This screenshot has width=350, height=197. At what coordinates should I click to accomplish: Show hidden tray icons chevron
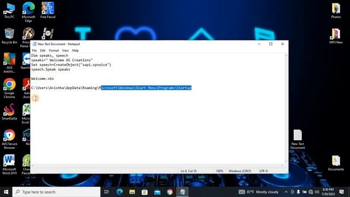tap(286, 192)
